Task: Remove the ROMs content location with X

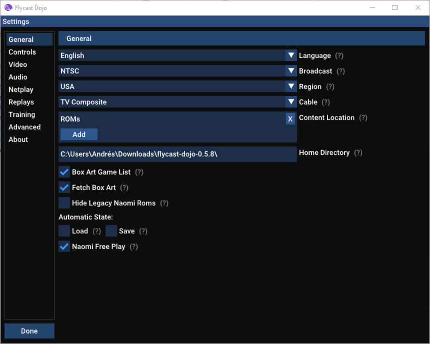Action: click(290, 119)
